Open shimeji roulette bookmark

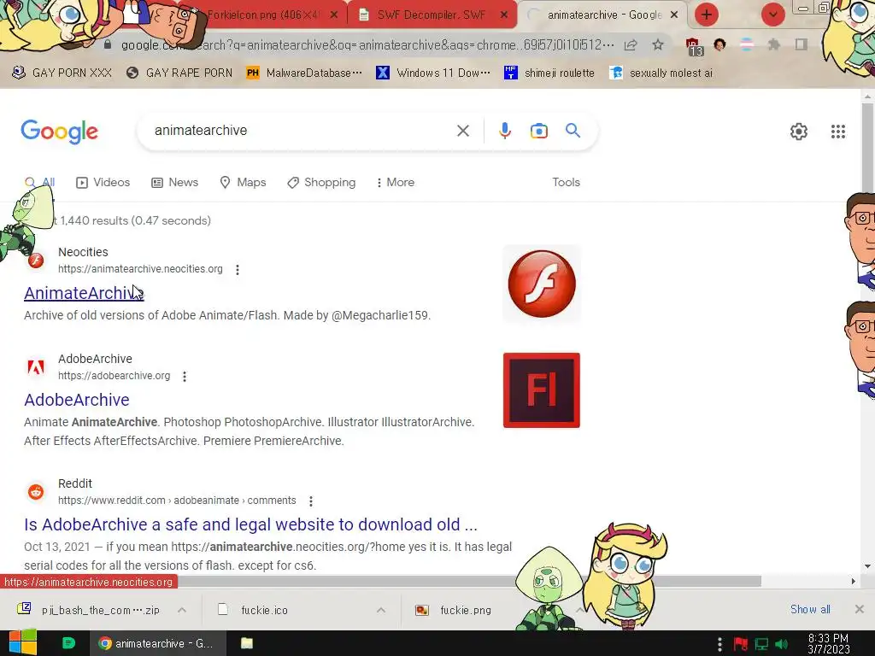[x=549, y=73]
